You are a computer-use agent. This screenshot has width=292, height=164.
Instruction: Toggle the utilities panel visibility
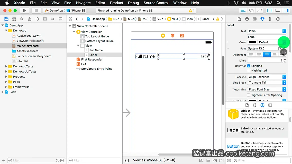286,11
